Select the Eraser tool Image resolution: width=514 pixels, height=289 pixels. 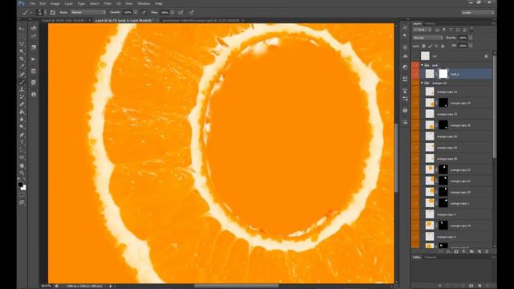[x=22, y=104]
